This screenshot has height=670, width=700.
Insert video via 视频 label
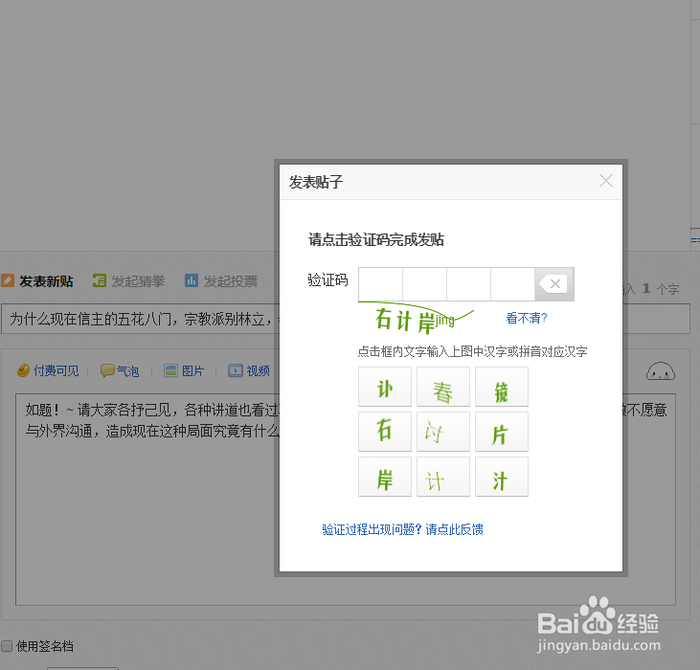[x=258, y=370]
